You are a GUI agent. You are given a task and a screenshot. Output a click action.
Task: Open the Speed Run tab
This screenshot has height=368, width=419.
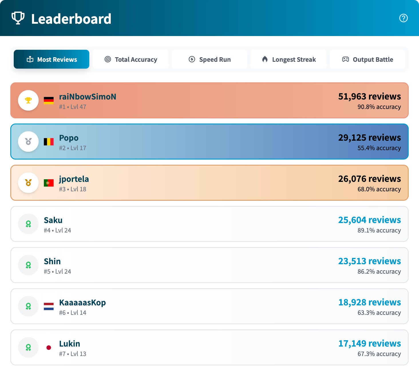coord(209,59)
